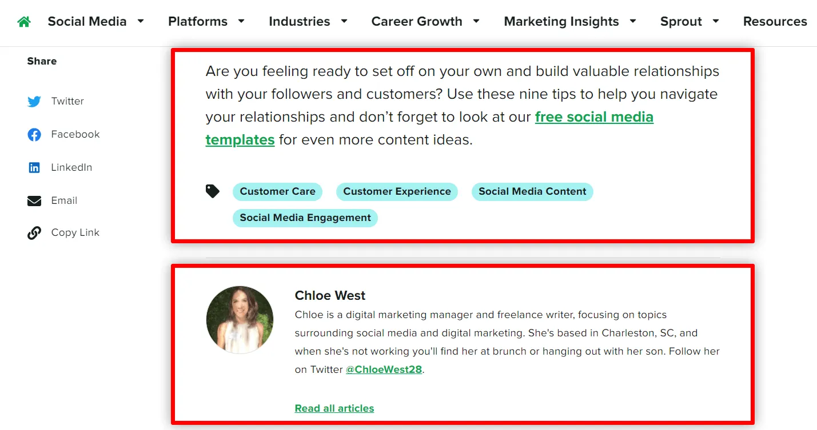Click the Facebook share icon

[x=34, y=135]
